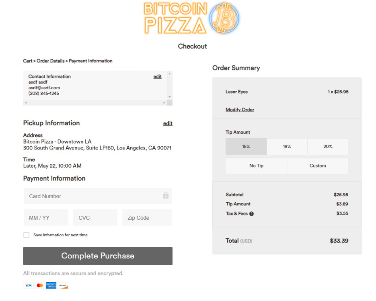Open the Custom tip option
The width and height of the screenshot is (376, 301).
(x=318, y=166)
